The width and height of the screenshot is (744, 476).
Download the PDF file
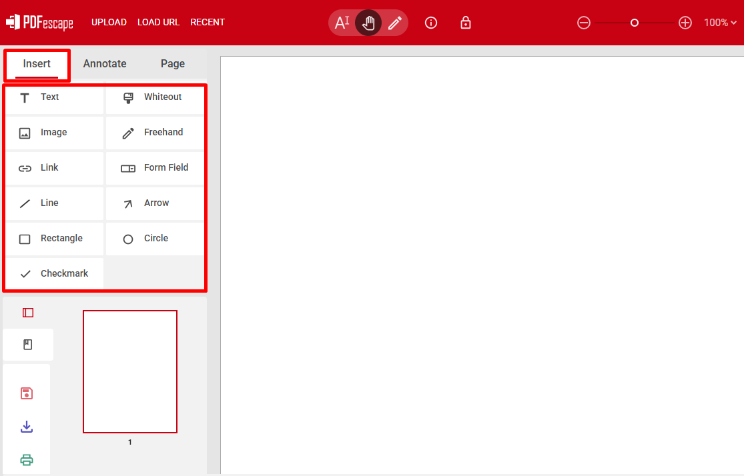[27, 427]
